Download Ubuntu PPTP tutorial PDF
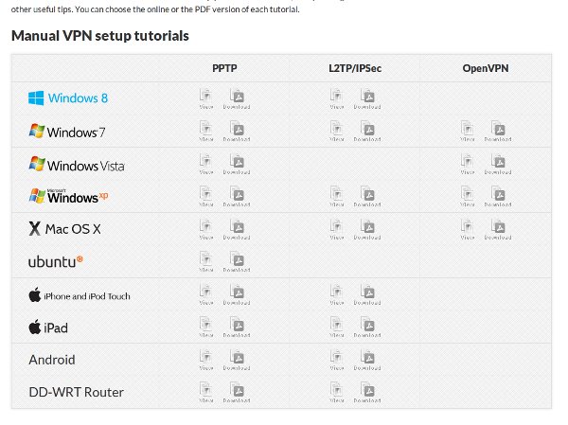The height and width of the screenshot is (425, 568). (x=237, y=260)
